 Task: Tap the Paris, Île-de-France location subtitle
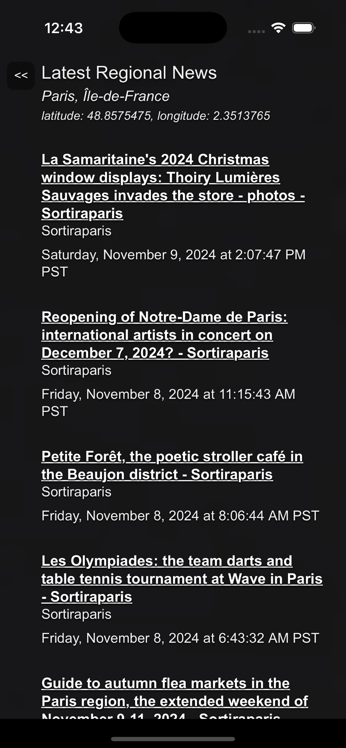[x=105, y=96]
